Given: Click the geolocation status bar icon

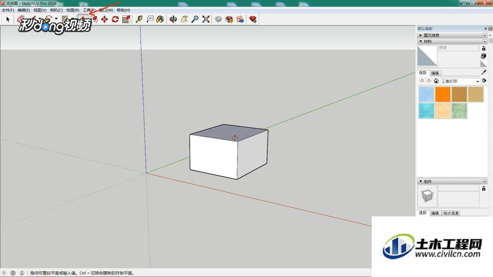Looking at the screenshot, I should (x=4, y=273).
